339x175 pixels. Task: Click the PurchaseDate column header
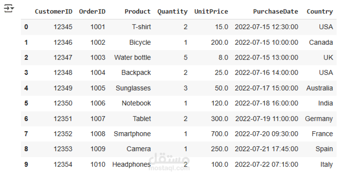[275, 12]
